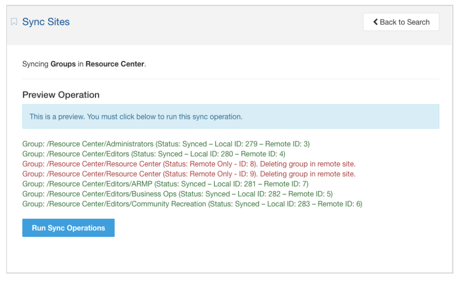Image resolution: width=461 pixels, height=284 pixels.
Task: Click the 'Local ID: 279' status text
Action: 235,144
